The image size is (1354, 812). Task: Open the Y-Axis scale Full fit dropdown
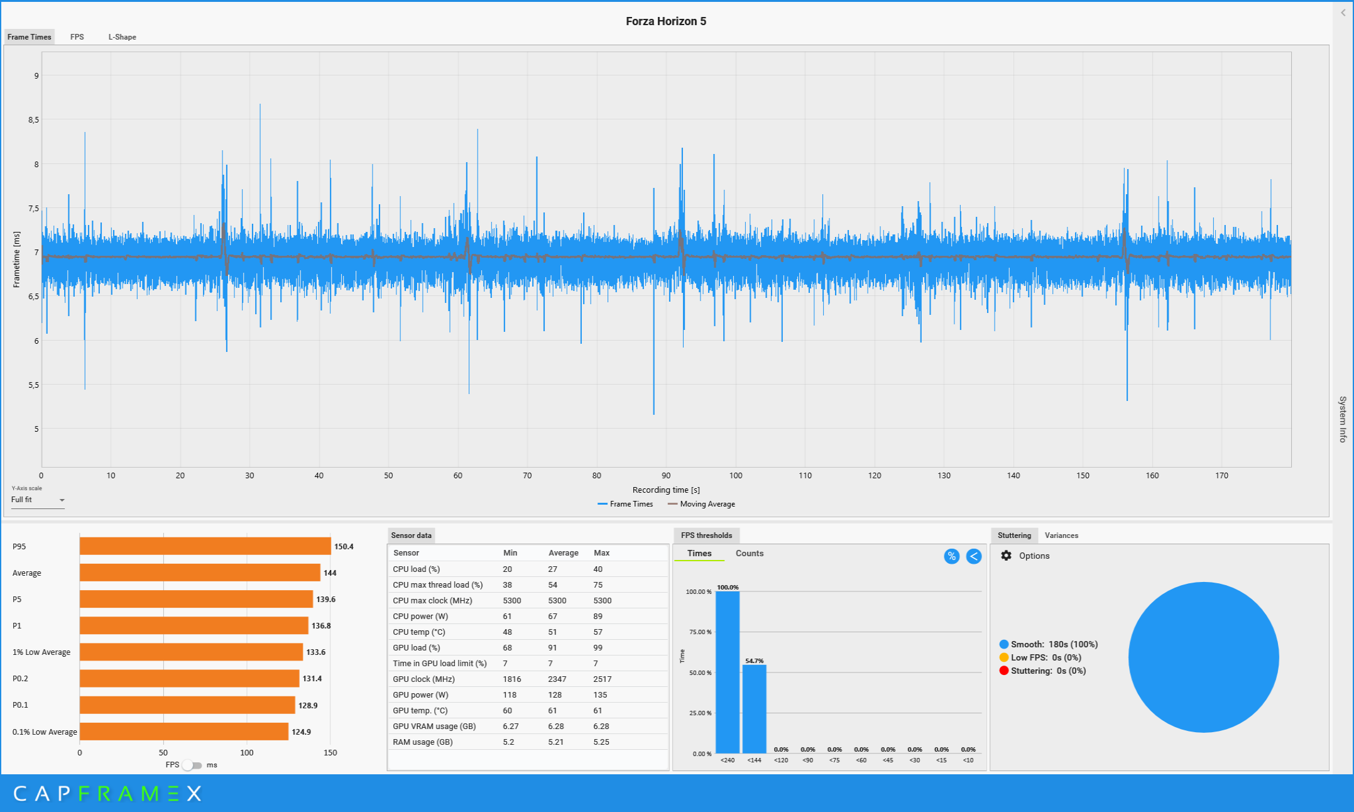pyautogui.click(x=38, y=500)
